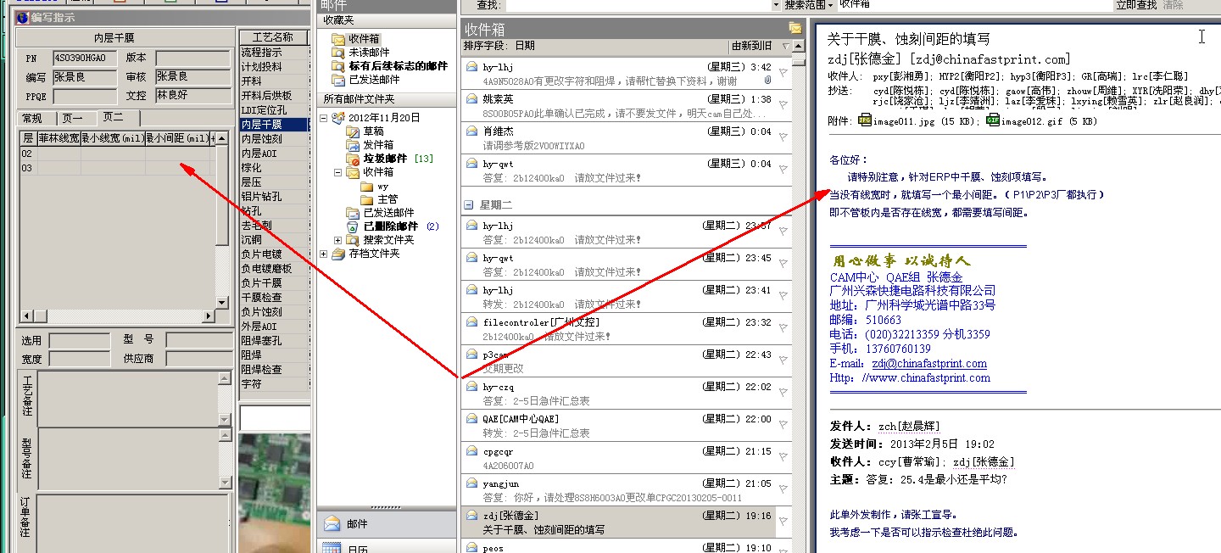
Task: Open the 草稿 drafts folder
Action: coord(373,131)
